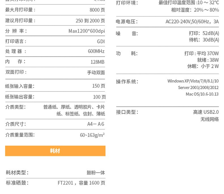Select the 打印:平均 370W power value
Screen dimensions: 224x194
tap(201, 53)
